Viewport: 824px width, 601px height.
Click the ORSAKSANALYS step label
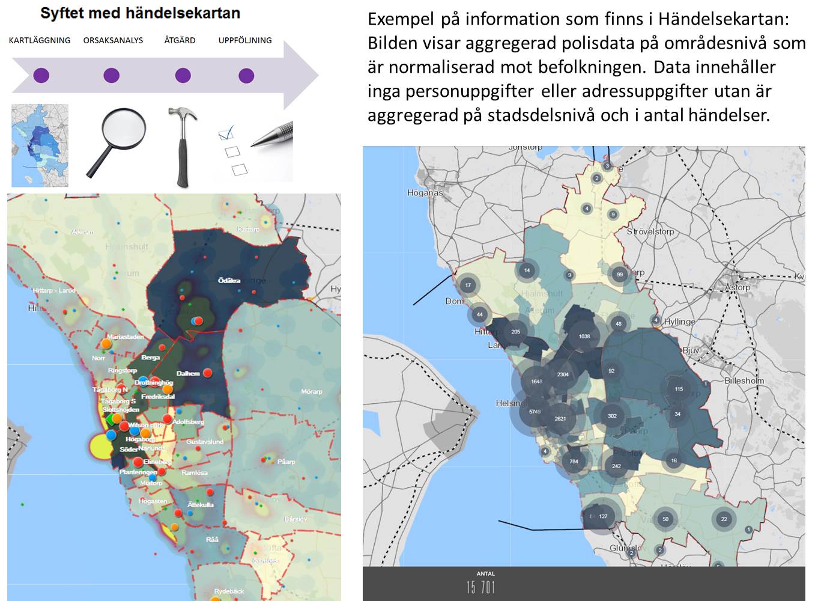click(113, 40)
